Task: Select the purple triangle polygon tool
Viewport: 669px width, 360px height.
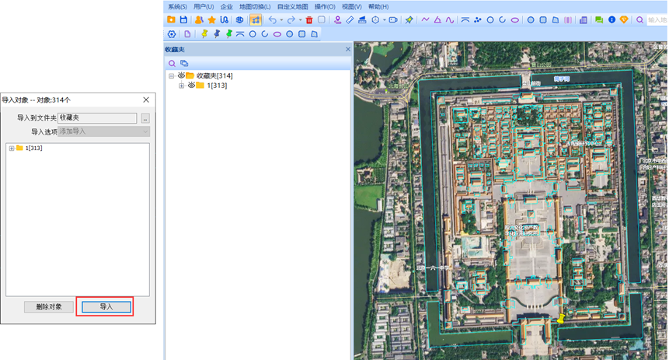Action: (437, 19)
